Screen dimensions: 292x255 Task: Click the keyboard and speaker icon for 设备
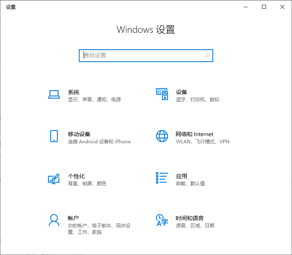[162, 94]
